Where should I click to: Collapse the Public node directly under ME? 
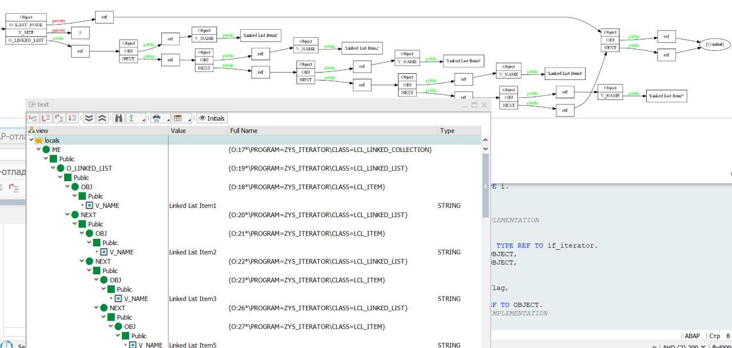click(45, 159)
